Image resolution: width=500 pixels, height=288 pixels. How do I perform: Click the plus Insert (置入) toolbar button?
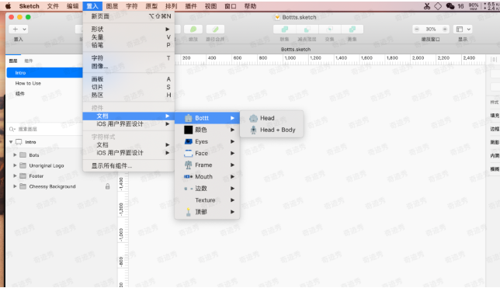(15, 29)
